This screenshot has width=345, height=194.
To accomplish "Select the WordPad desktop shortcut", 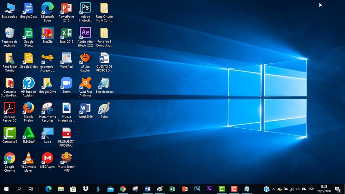I will tap(66, 61).
